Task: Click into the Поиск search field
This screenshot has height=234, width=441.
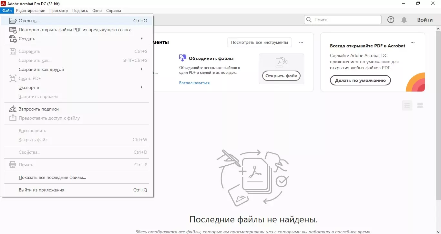Action: [343, 20]
